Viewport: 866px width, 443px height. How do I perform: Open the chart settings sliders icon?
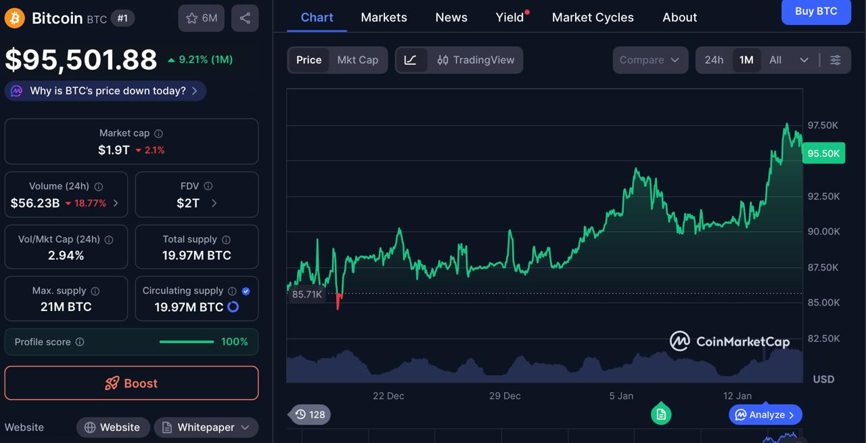tap(836, 60)
